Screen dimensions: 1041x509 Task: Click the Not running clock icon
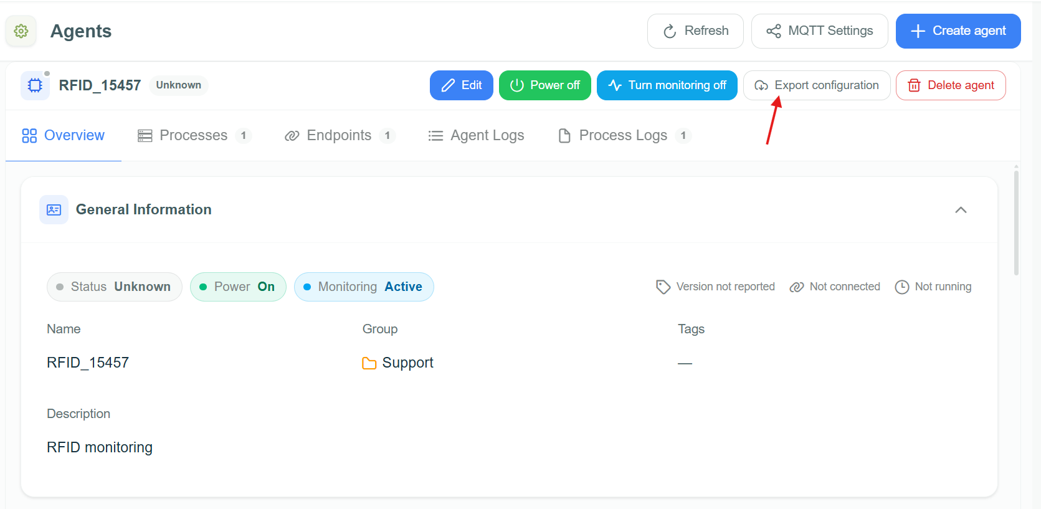(x=902, y=287)
